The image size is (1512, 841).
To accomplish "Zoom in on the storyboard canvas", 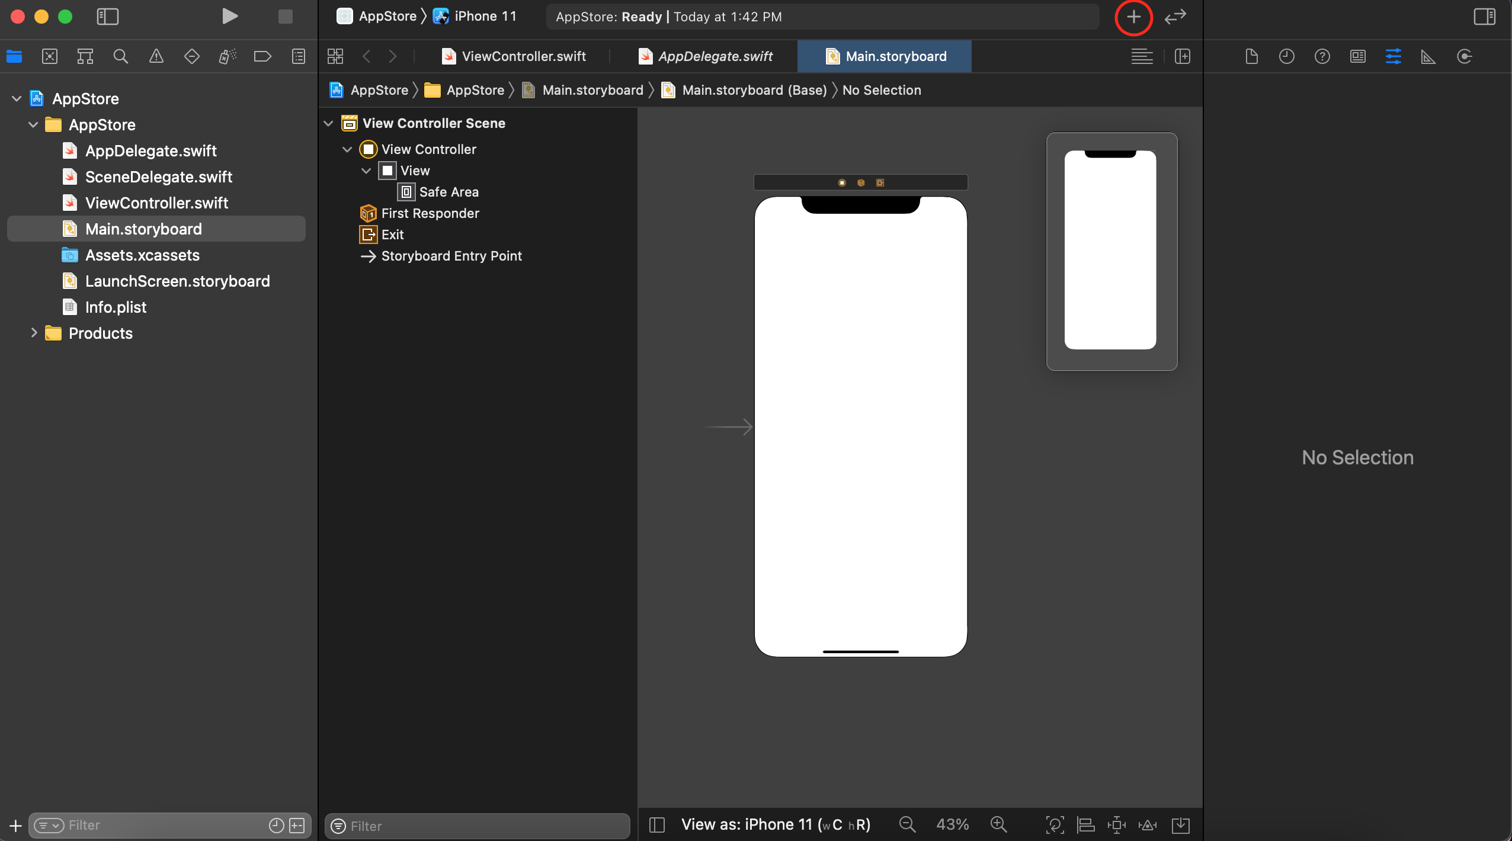I will (x=998, y=824).
